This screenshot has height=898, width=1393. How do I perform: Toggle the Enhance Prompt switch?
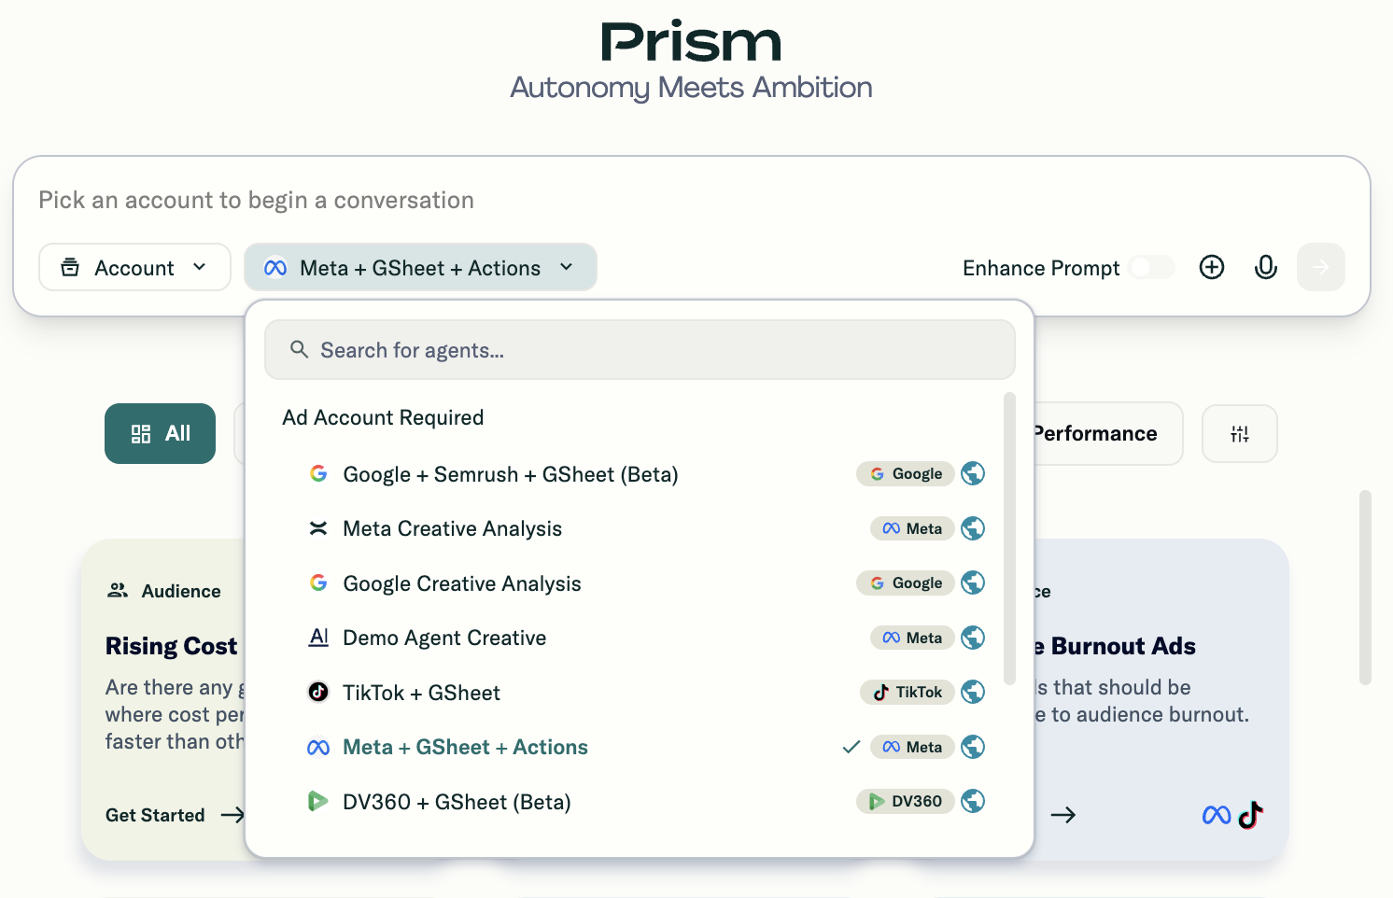1151,268
